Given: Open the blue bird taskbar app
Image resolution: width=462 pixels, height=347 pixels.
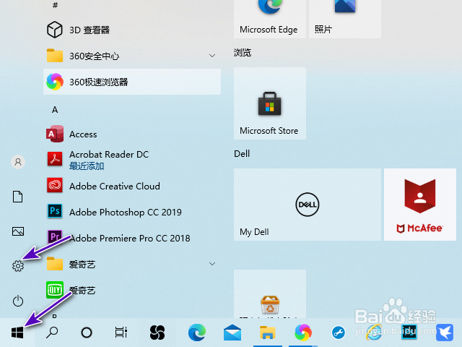Looking at the screenshot, I should coord(445,333).
